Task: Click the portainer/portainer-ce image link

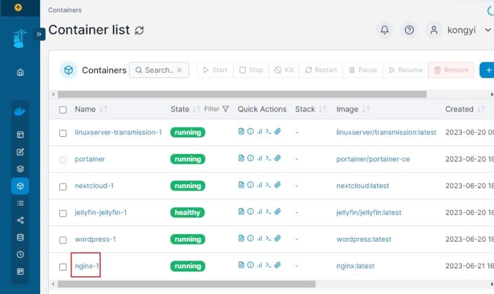Action: [373, 159]
